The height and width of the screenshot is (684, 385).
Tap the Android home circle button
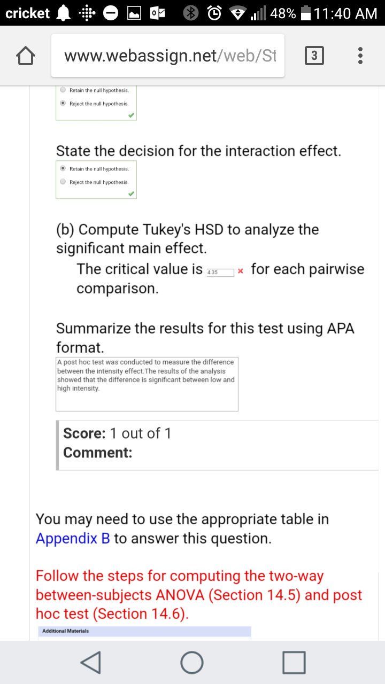[x=192, y=662]
